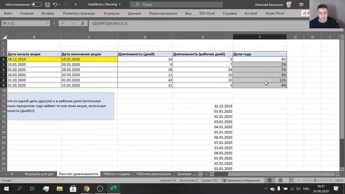
Task: Click cell with value 42
Action: 145,80
